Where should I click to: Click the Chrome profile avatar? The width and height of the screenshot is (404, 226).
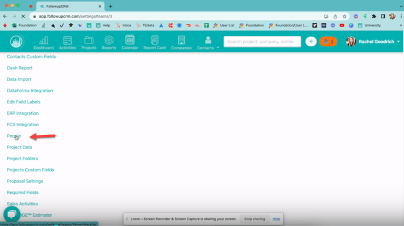[392, 16]
